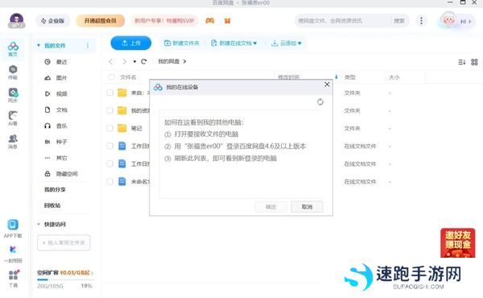The image size is (483, 298).
Task: Click the sort order icon at right
Action: coord(462,62)
